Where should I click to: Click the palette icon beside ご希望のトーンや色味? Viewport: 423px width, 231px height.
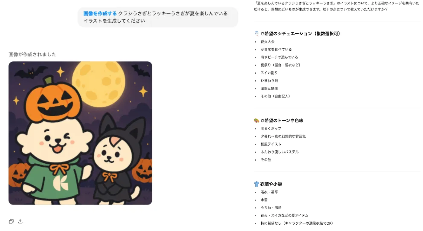point(257,120)
